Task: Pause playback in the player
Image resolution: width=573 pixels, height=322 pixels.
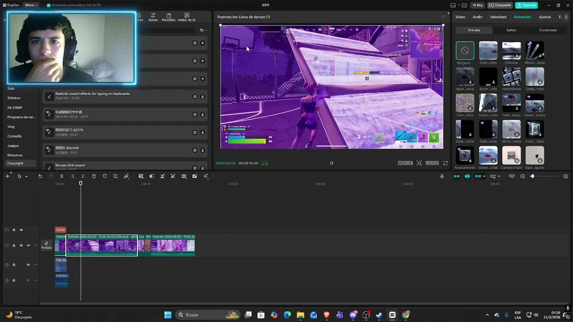Action: 332,163
